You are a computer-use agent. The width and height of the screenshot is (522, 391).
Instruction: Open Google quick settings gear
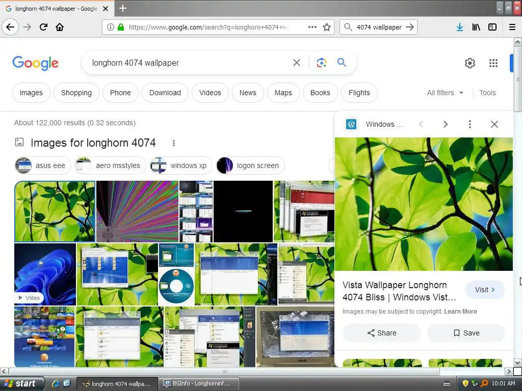coord(469,63)
